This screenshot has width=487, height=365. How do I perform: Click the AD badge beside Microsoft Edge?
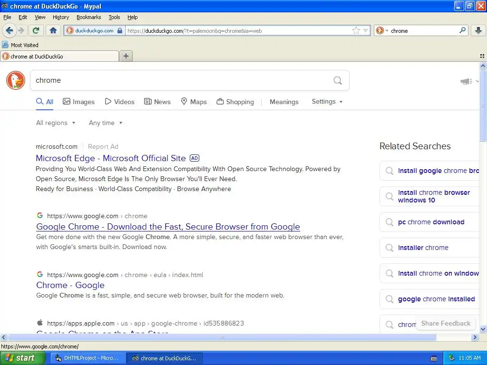click(x=195, y=158)
